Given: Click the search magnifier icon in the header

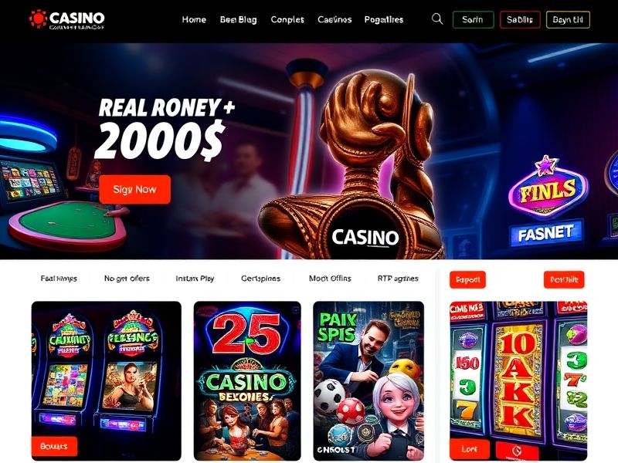Looking at the screenshot, I should (437, 19).
